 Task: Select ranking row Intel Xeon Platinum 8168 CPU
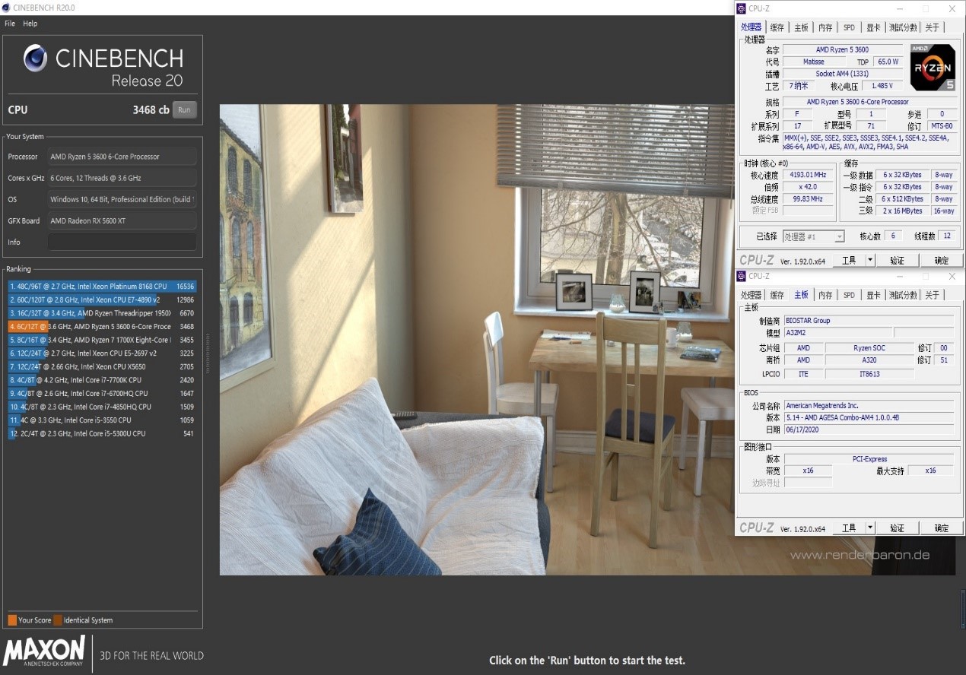coord(102,287)
